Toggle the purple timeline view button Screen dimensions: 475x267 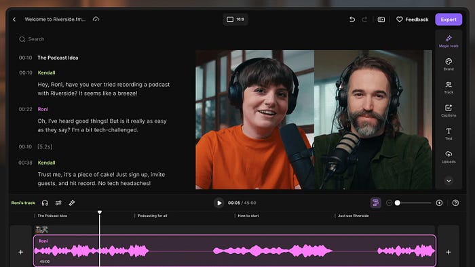(376, 203)
